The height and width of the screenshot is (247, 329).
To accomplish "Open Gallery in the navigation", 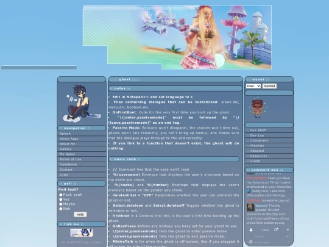I will pos(82,149).
